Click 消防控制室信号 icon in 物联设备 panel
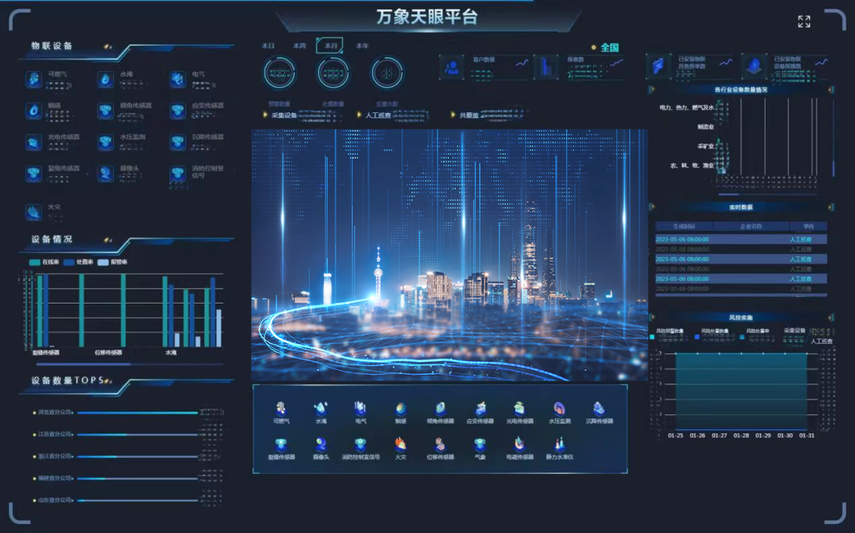Viewport: 855px width, 533px height. coord(177,174)
